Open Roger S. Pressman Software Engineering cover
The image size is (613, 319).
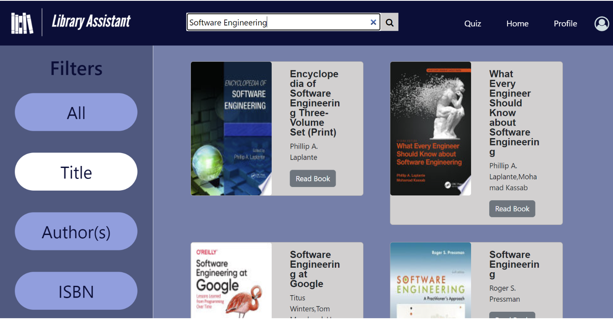click(x=431, y=280)
